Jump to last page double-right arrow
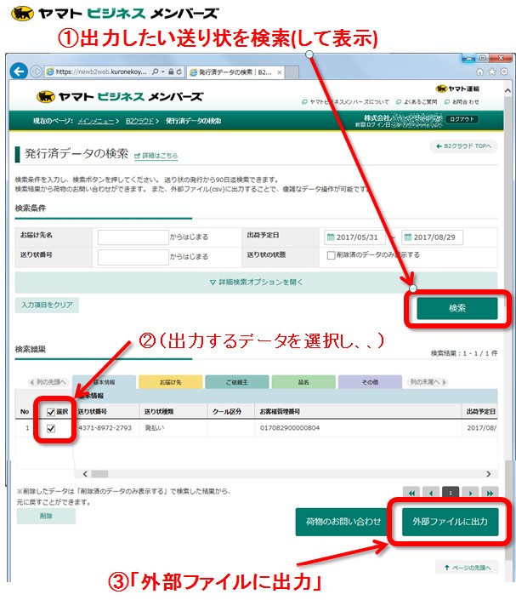516x600 pixels. pyautogui.click(x=490, y=493)
